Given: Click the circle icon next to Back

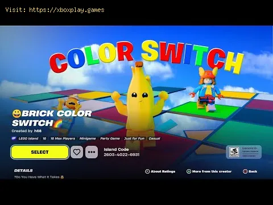Looking at the screenshot, I should click(x=245, y=171).
